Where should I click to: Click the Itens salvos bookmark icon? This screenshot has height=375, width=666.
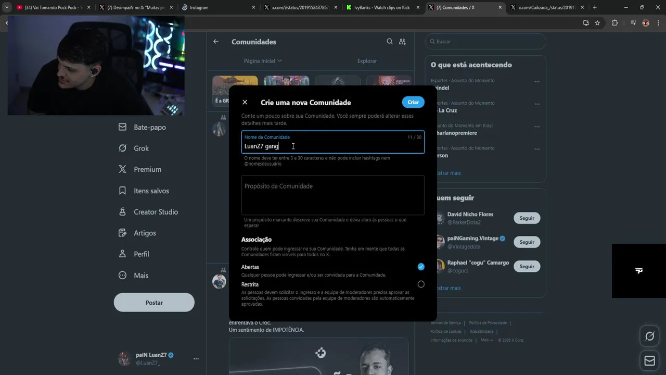pyautogui.click(x=122, y=191)
